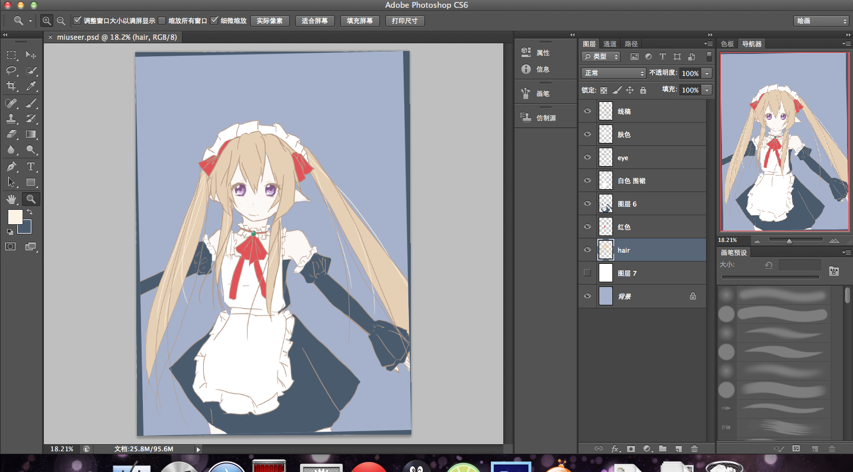
Task: Select the Gradient tool
Action: click(31, 134)
